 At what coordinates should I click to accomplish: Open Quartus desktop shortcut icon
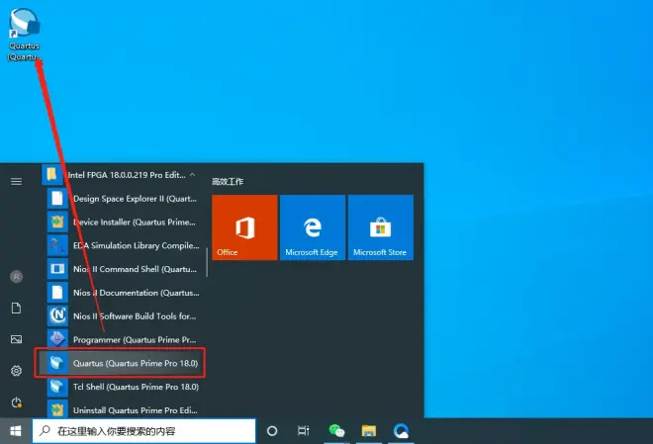(x=25, y=24)
